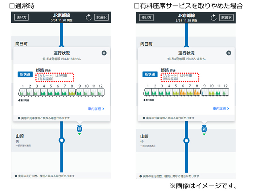Open 使い方 in the 通常時 screen
Viewport: 266px width, 192px height.
tap(21, 17)
